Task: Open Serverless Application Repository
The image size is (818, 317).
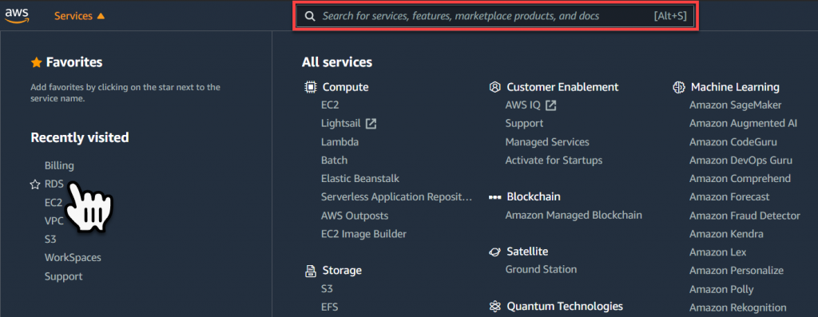Action: click(396, 197)
